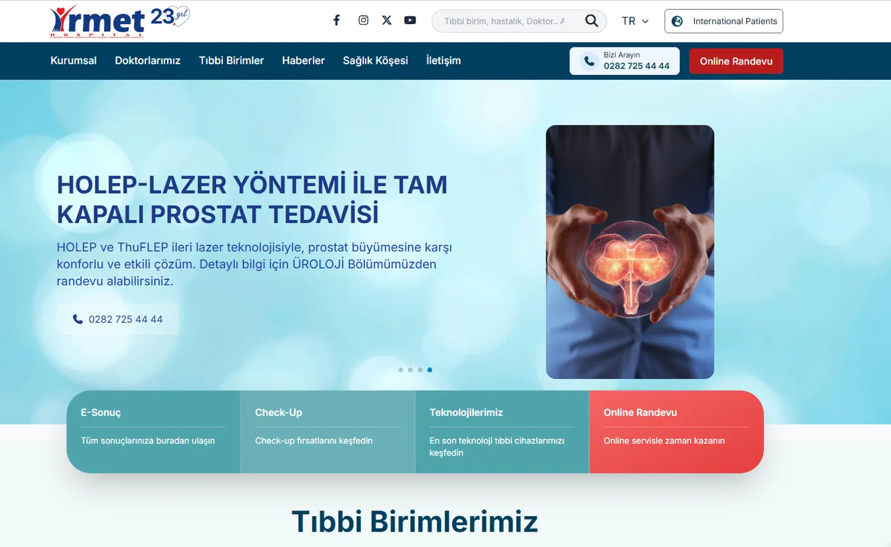Open the Sağlık Köşesi menu
The height and width of the screenshot is (547, 891).
coord(376,61)
